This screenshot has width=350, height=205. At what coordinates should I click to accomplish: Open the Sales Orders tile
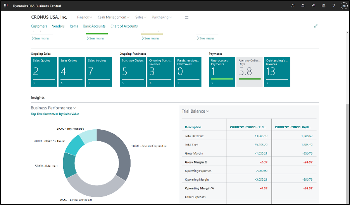(x=72, y=72)
